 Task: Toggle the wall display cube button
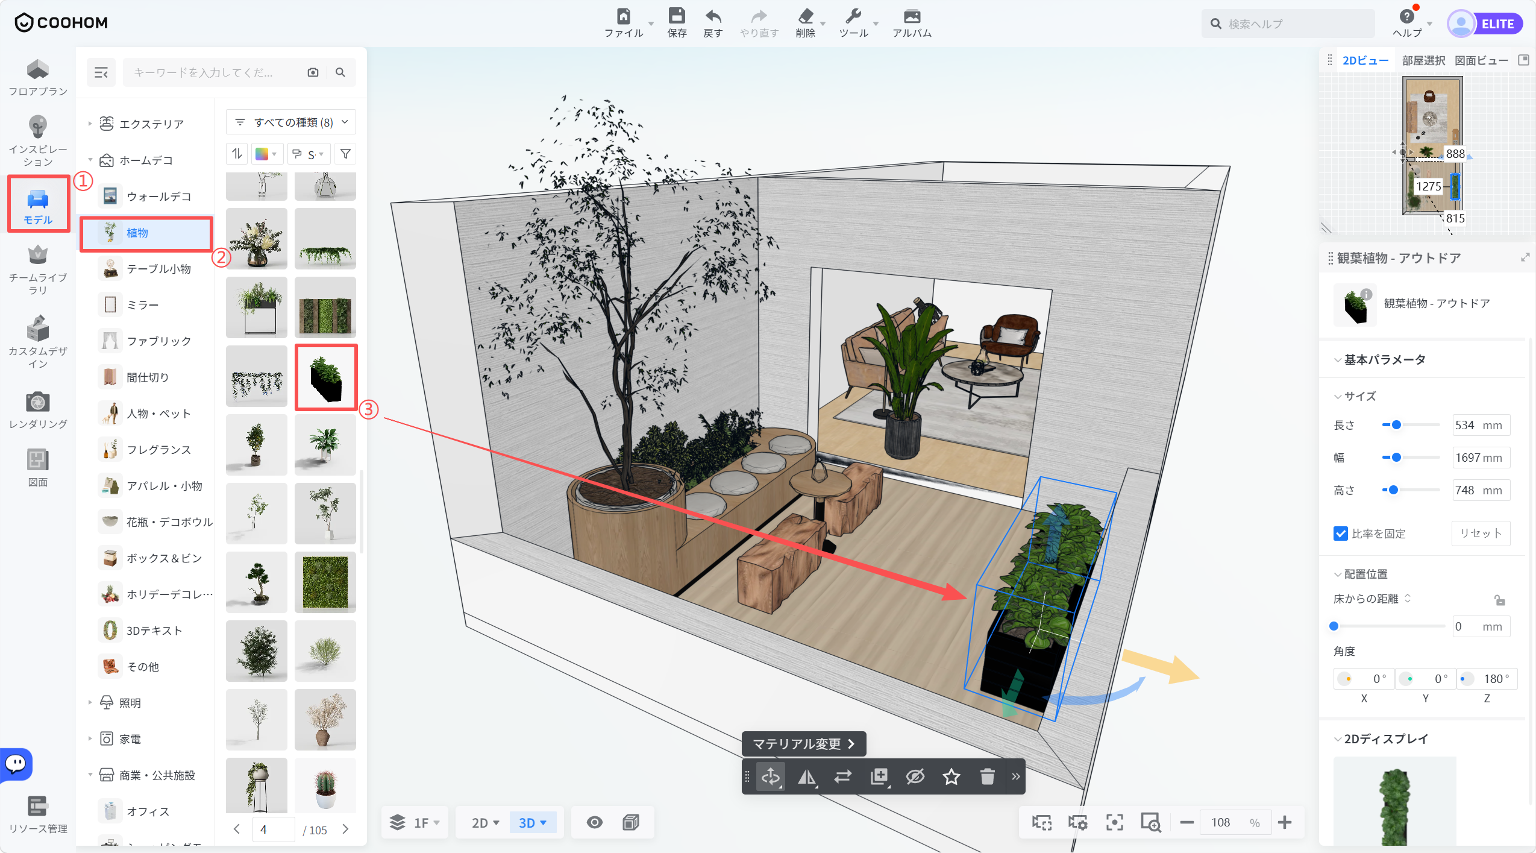[630, 822]
